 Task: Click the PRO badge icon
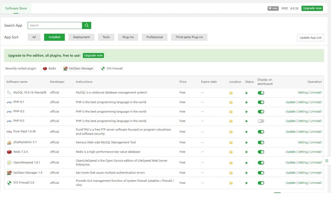[x=273, y=8]
